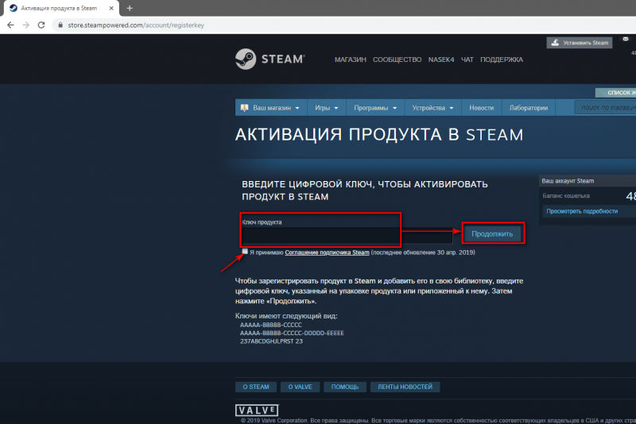
Task: Click the Просмотреть подробности link
Action: [582, 211]
